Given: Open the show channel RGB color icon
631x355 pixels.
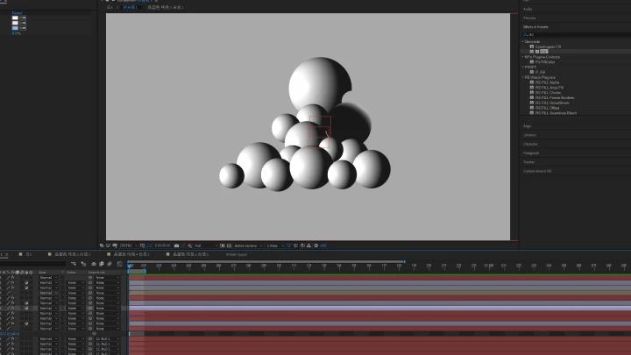Looking at the screenshot, I should point(189,245).
